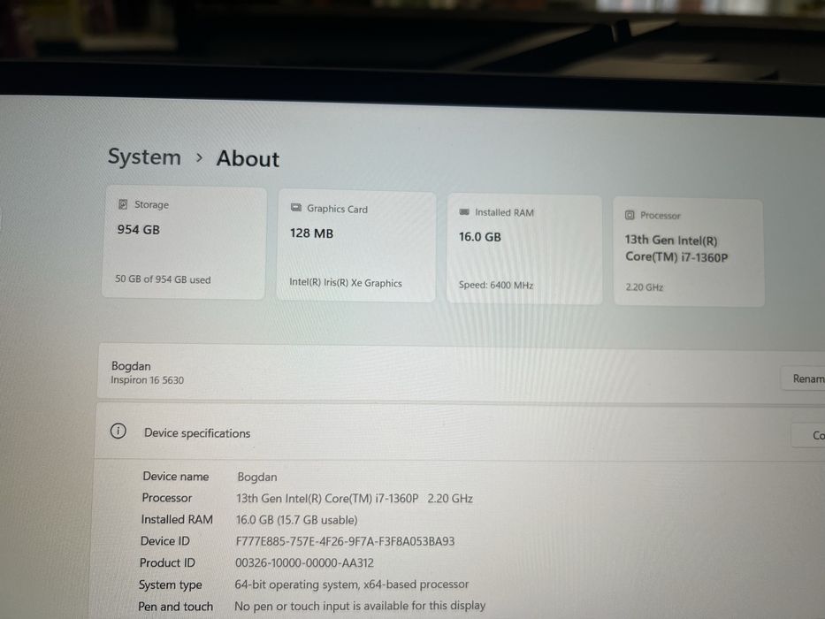This screenshot has width=825, height=619.
Task: Select the '2.20 GHz' text in Processor card
Action: 645,287
